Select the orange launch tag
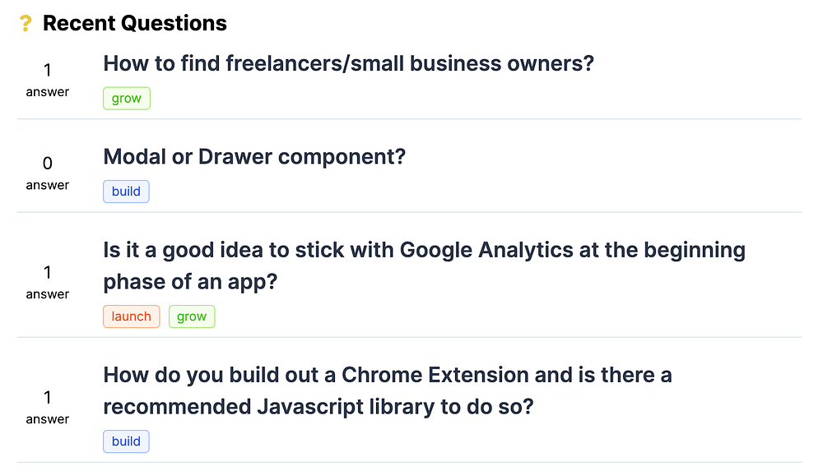The height and width of the screenshot is (471, 823). tap(132, 316)
